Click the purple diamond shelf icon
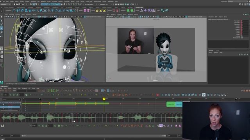Screen dimensions: 250x140 point(145,10)
